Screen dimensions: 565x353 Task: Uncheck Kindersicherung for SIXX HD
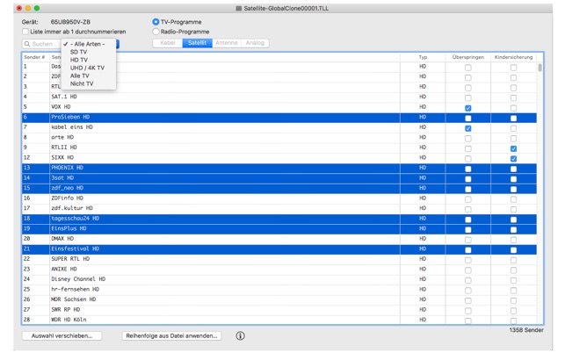point(513,158)
